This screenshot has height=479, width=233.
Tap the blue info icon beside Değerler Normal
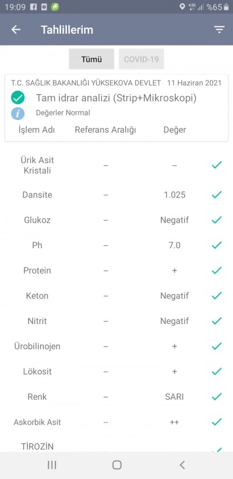(18, 113)
